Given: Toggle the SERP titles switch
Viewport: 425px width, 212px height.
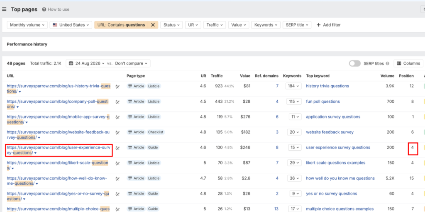Looking at the screenshot, I should tap(355, 63).
